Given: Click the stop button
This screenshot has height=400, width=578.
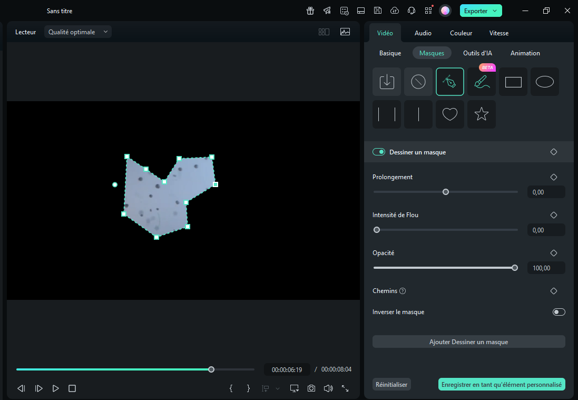Looking at the screenshot, I should [x=72, y=388].
